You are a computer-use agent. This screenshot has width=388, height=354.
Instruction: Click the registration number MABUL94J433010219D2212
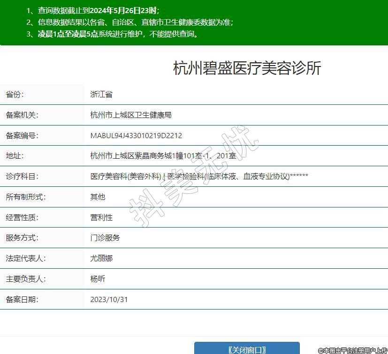coord(136,136)
